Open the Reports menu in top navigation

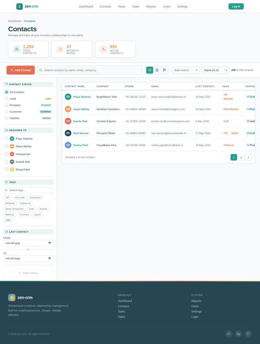[151, 7]
